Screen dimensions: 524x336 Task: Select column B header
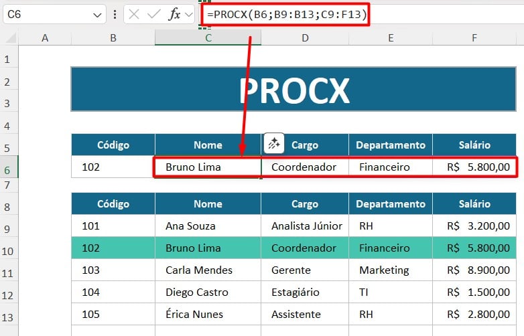(x=113, y=37)
